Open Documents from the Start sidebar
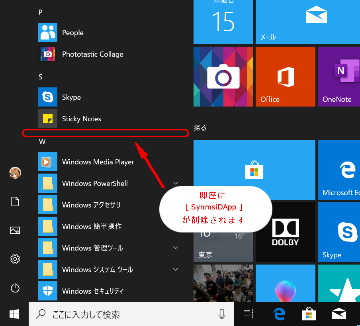Viewport: 360px width, 326px height. pos(15,202)
